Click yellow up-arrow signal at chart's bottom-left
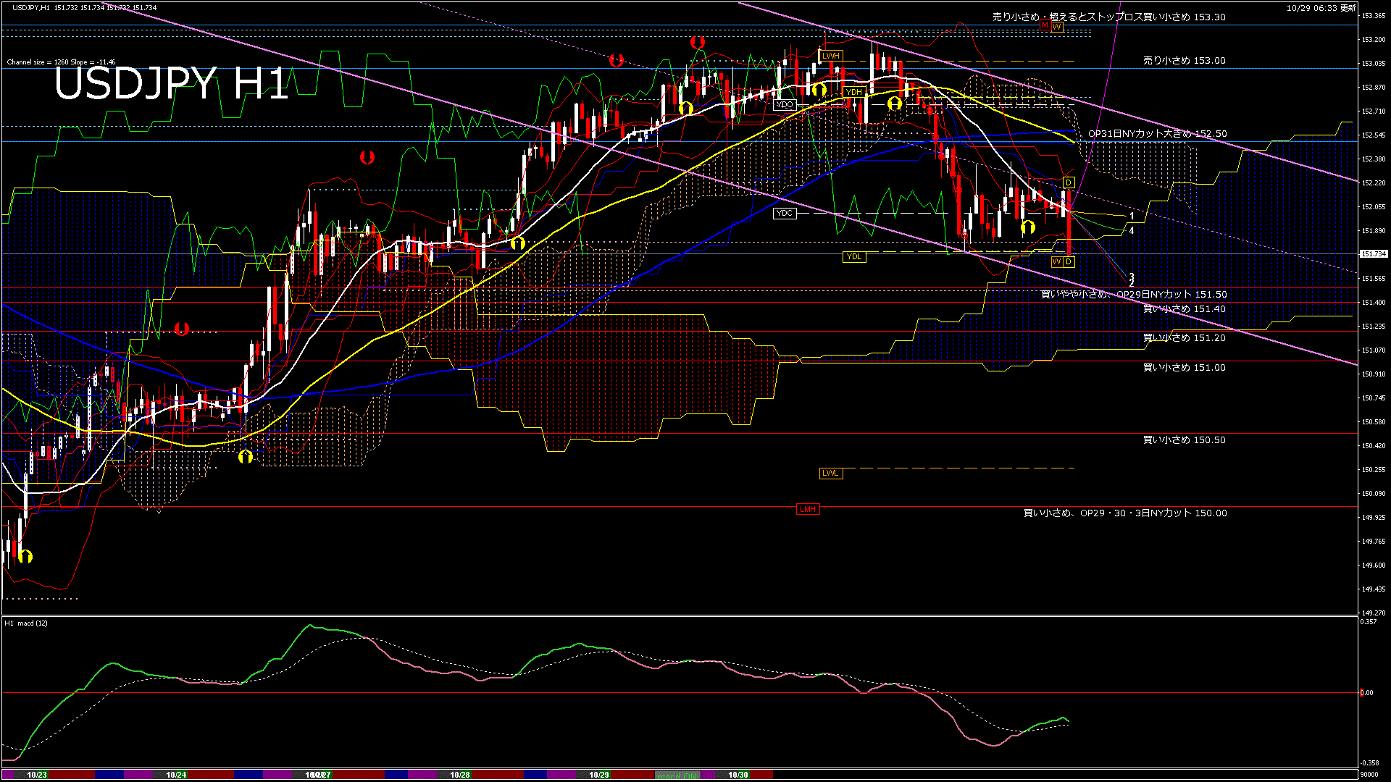The image size is (1391, 782). (25, 556)
